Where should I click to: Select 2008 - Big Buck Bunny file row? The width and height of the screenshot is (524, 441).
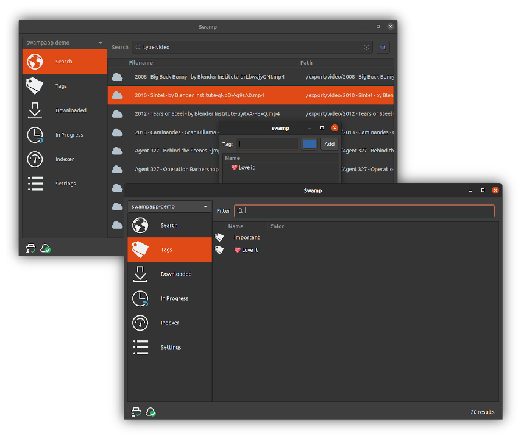click(x=250, y=77)
